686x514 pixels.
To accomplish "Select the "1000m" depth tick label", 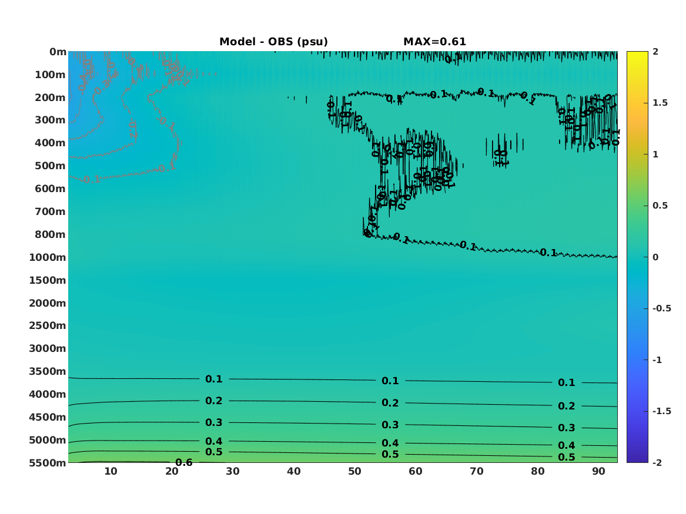I will tap(48, 257).
